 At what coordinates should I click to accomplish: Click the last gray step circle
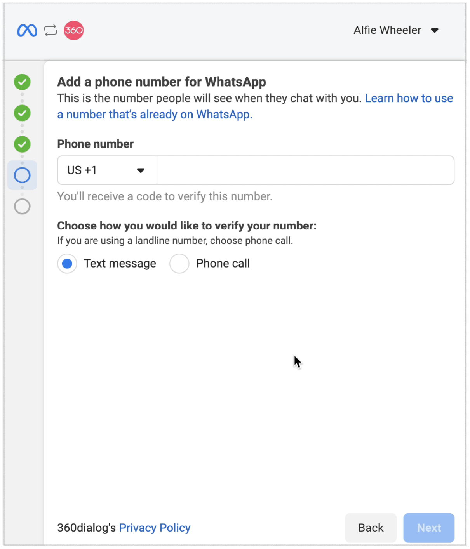(x=22, y=206)
